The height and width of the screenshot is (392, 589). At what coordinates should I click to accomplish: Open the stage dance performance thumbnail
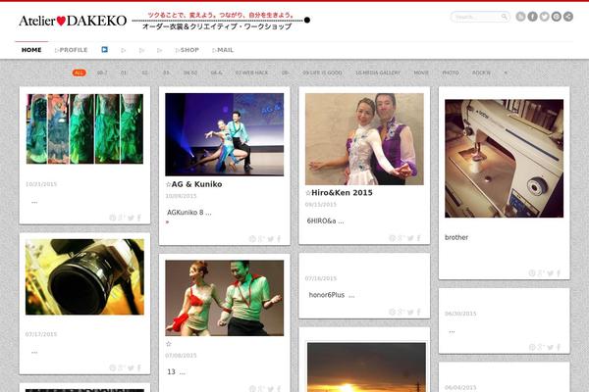(x=225, y=134)
